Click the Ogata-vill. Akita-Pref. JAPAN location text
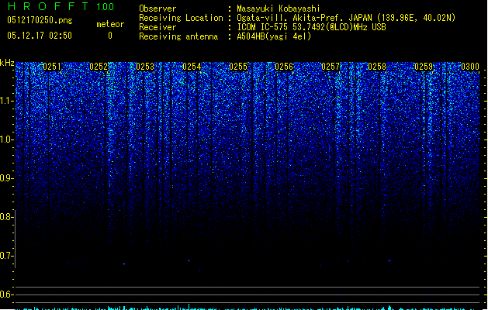 [x=346, y=18]
